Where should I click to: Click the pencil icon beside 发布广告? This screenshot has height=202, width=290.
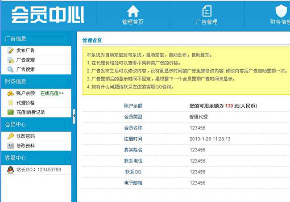[x=10, y=50]
